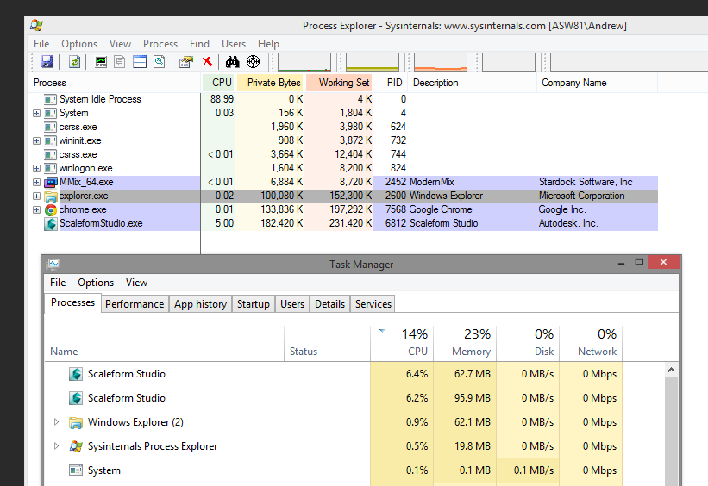Image resolution: width=708 pixels, height=486 pixels.
Task: Click the chrome.exe process icon
Action: (x=51, y=210)
